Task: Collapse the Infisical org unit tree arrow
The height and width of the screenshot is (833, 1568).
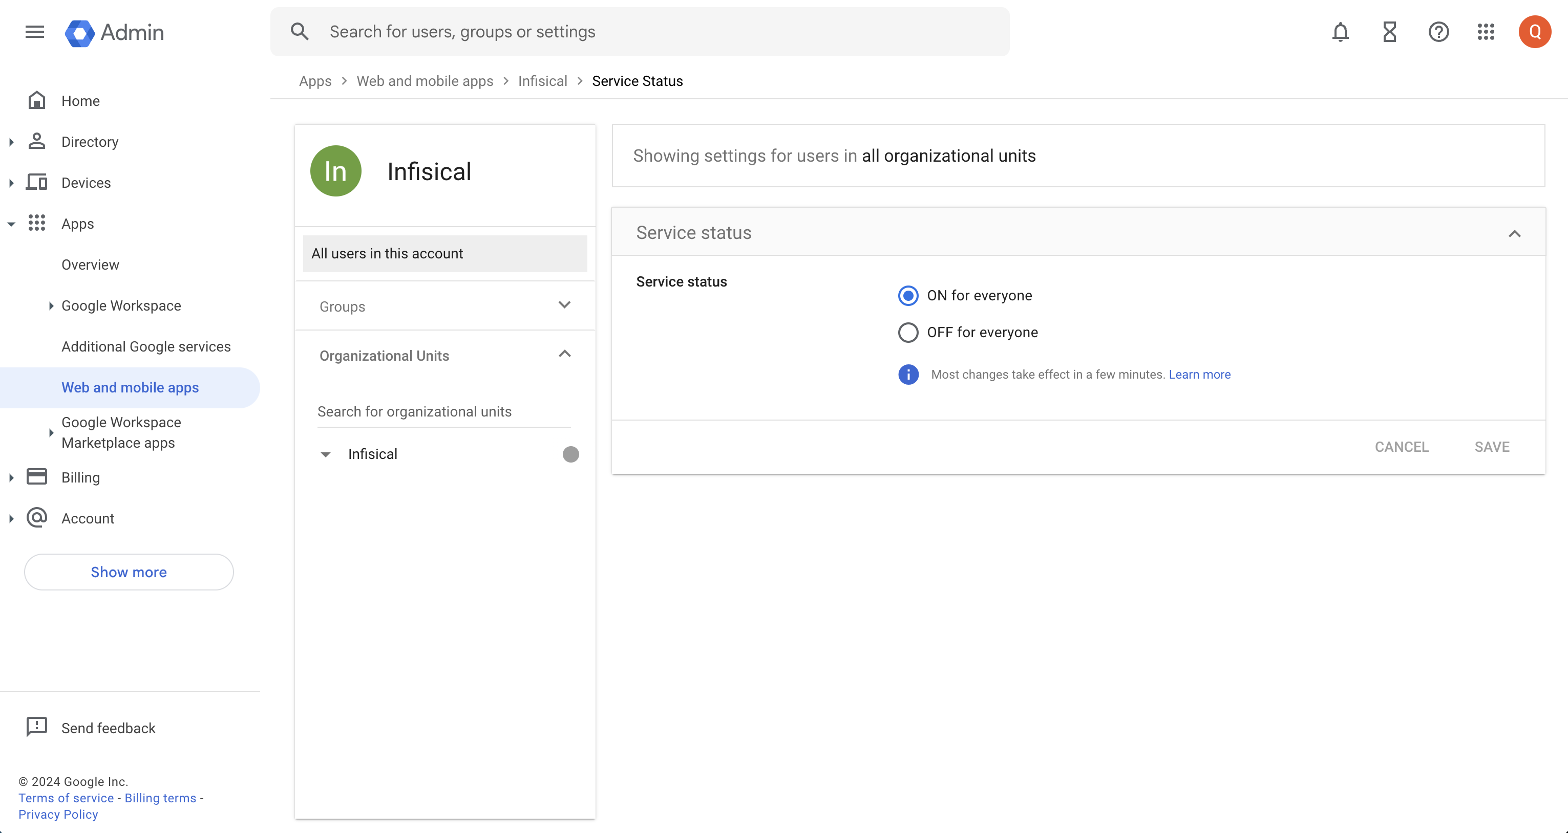Action: [326, 455]
